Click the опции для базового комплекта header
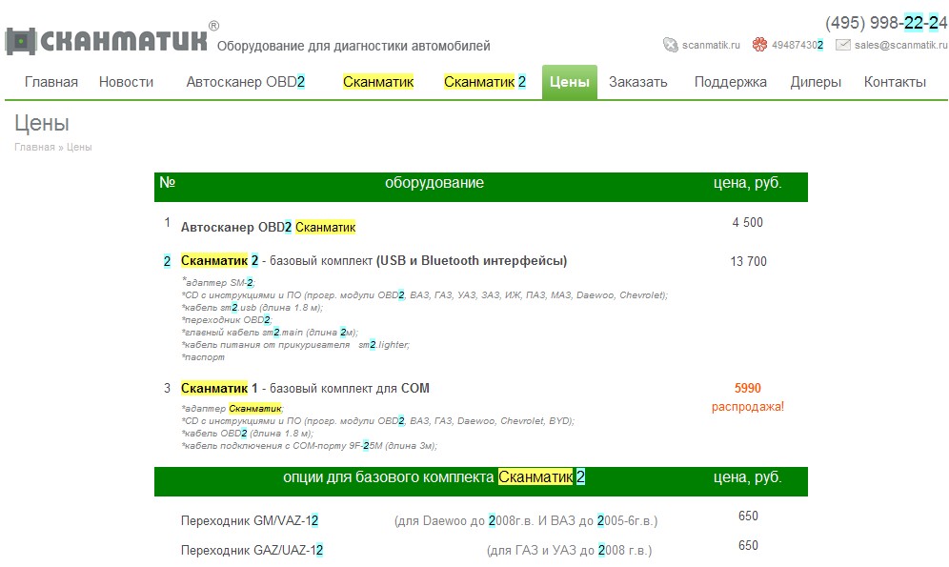 point(434,477)
